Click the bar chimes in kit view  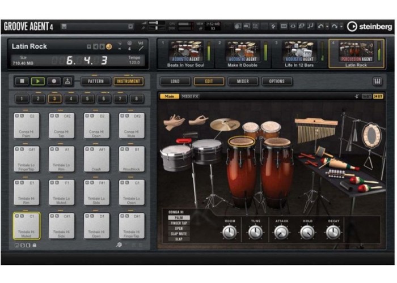click(316, 130)
